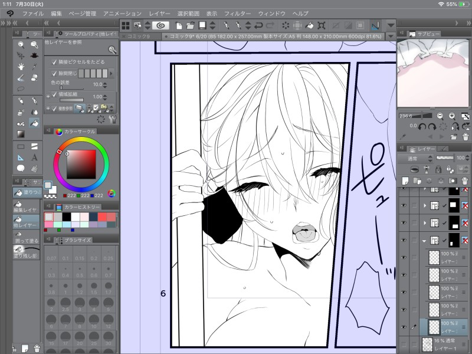Rotate Sub View left

422,127
